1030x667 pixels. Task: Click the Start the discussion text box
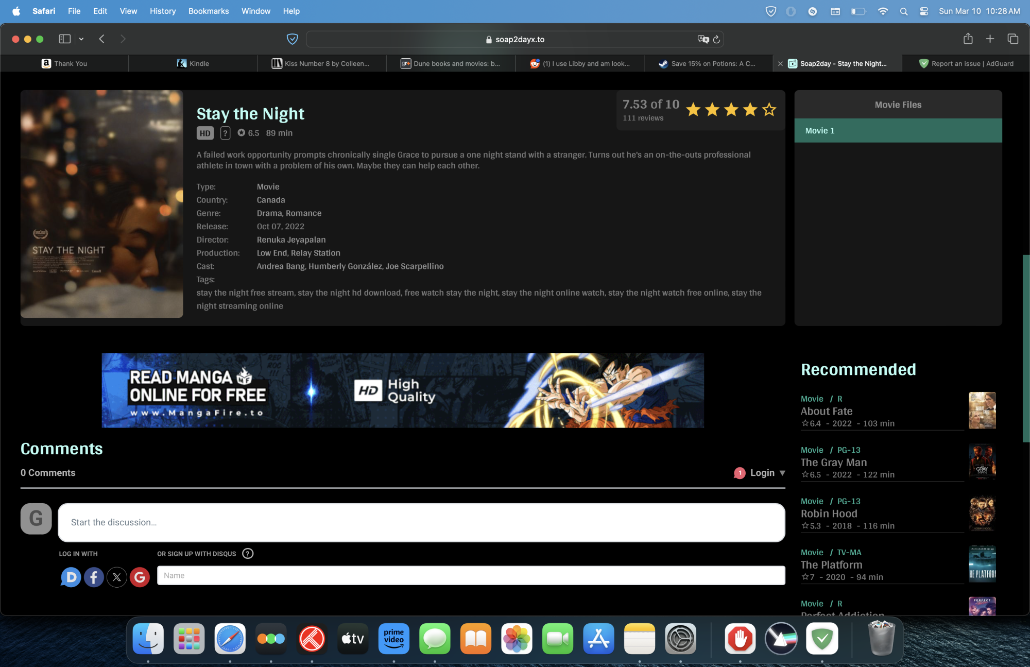[x=421, y=522]
